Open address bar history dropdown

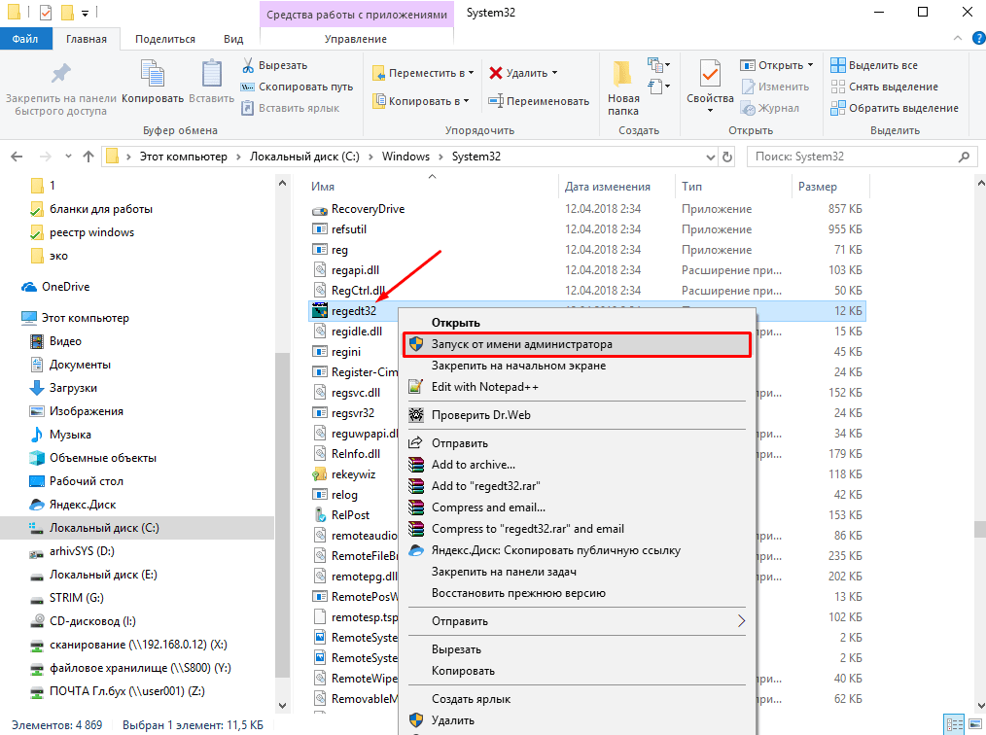click(x=711, y=157)
